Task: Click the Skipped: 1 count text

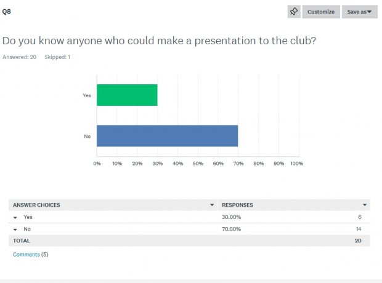Action: tap(57, 57)
